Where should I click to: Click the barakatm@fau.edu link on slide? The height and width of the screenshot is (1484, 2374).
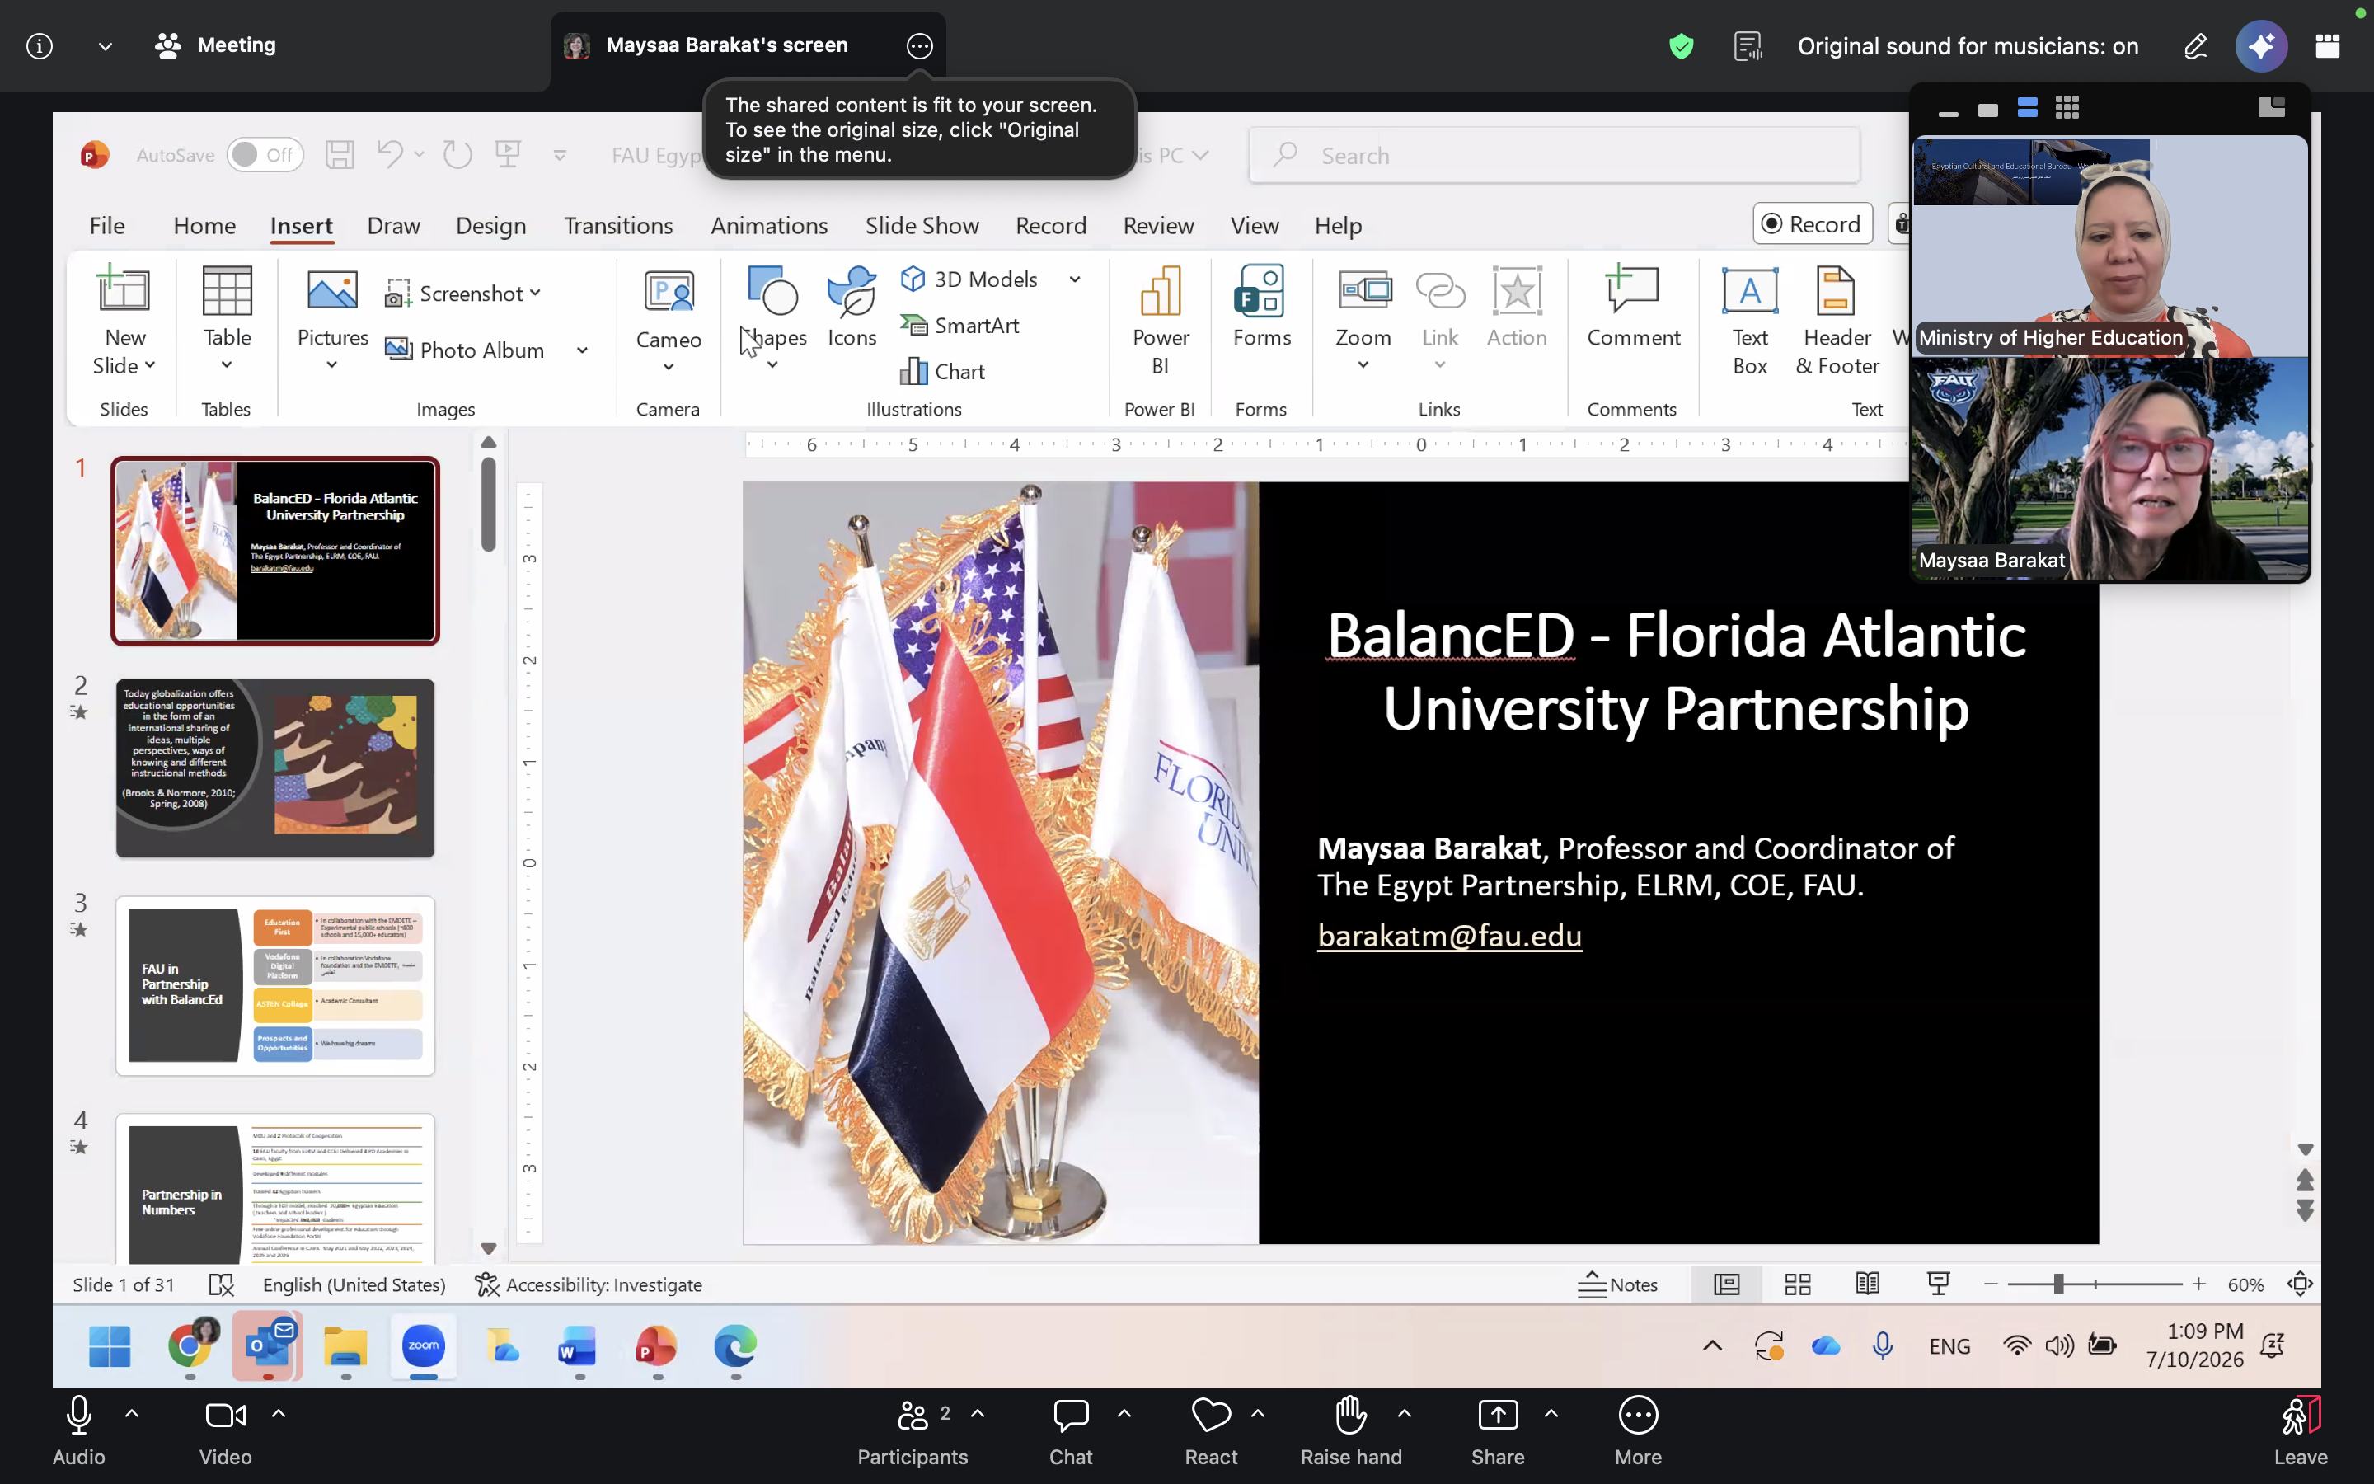point(1449,936)
